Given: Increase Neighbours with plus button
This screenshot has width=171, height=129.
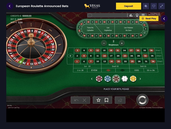Looking at the screenshot, I should 122,43.
